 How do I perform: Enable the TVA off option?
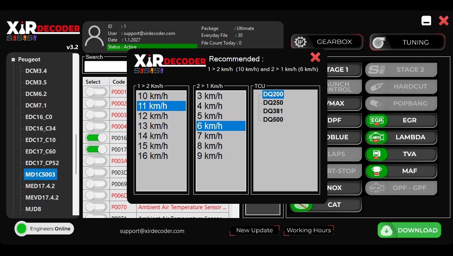pos(401,154)
